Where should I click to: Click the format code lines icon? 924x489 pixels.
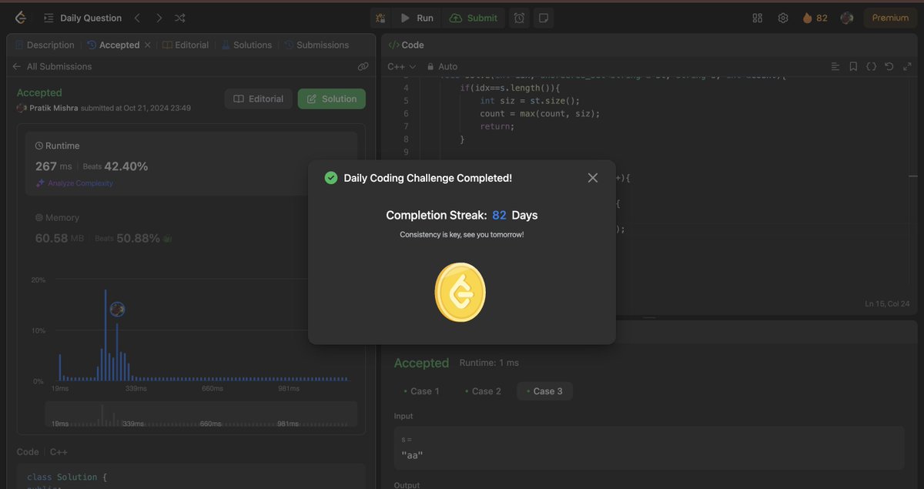tap(835, 66)
